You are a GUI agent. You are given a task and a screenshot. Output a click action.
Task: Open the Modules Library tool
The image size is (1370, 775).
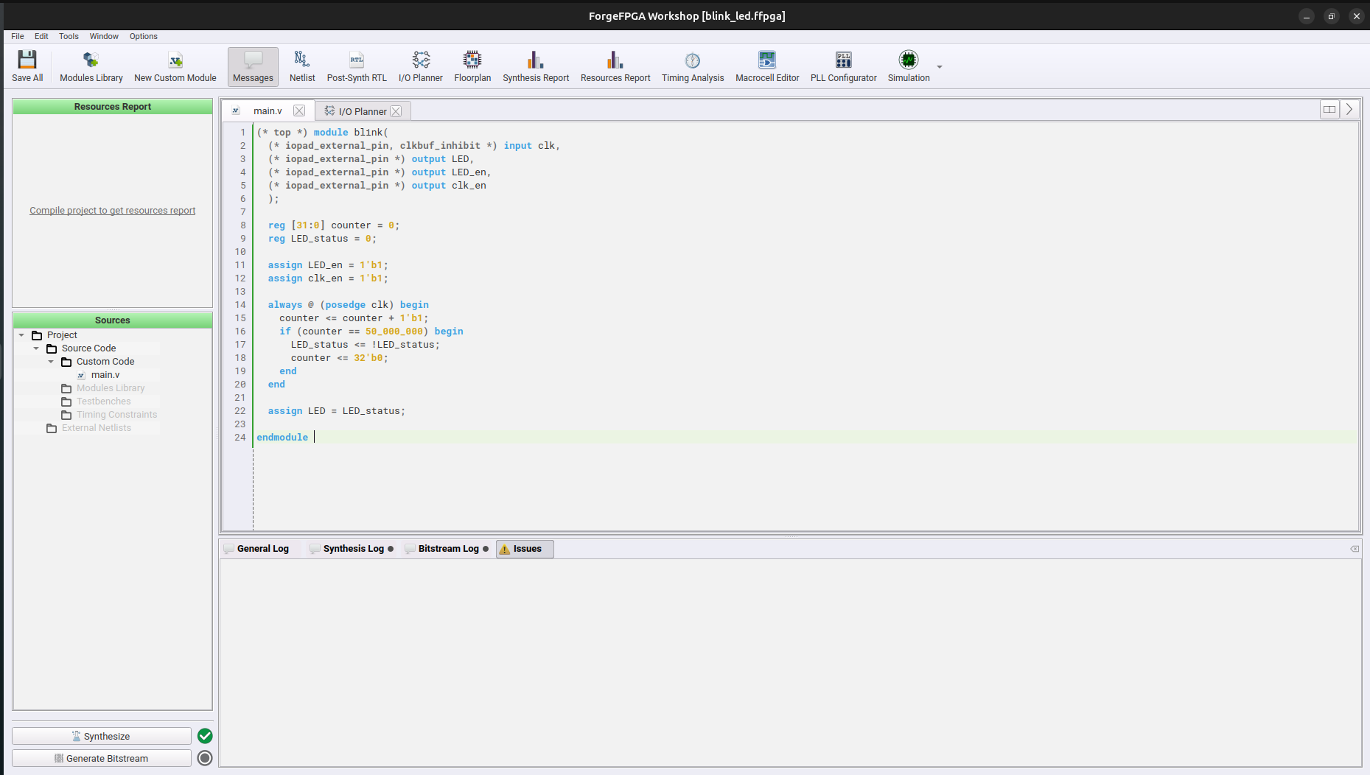91,66
